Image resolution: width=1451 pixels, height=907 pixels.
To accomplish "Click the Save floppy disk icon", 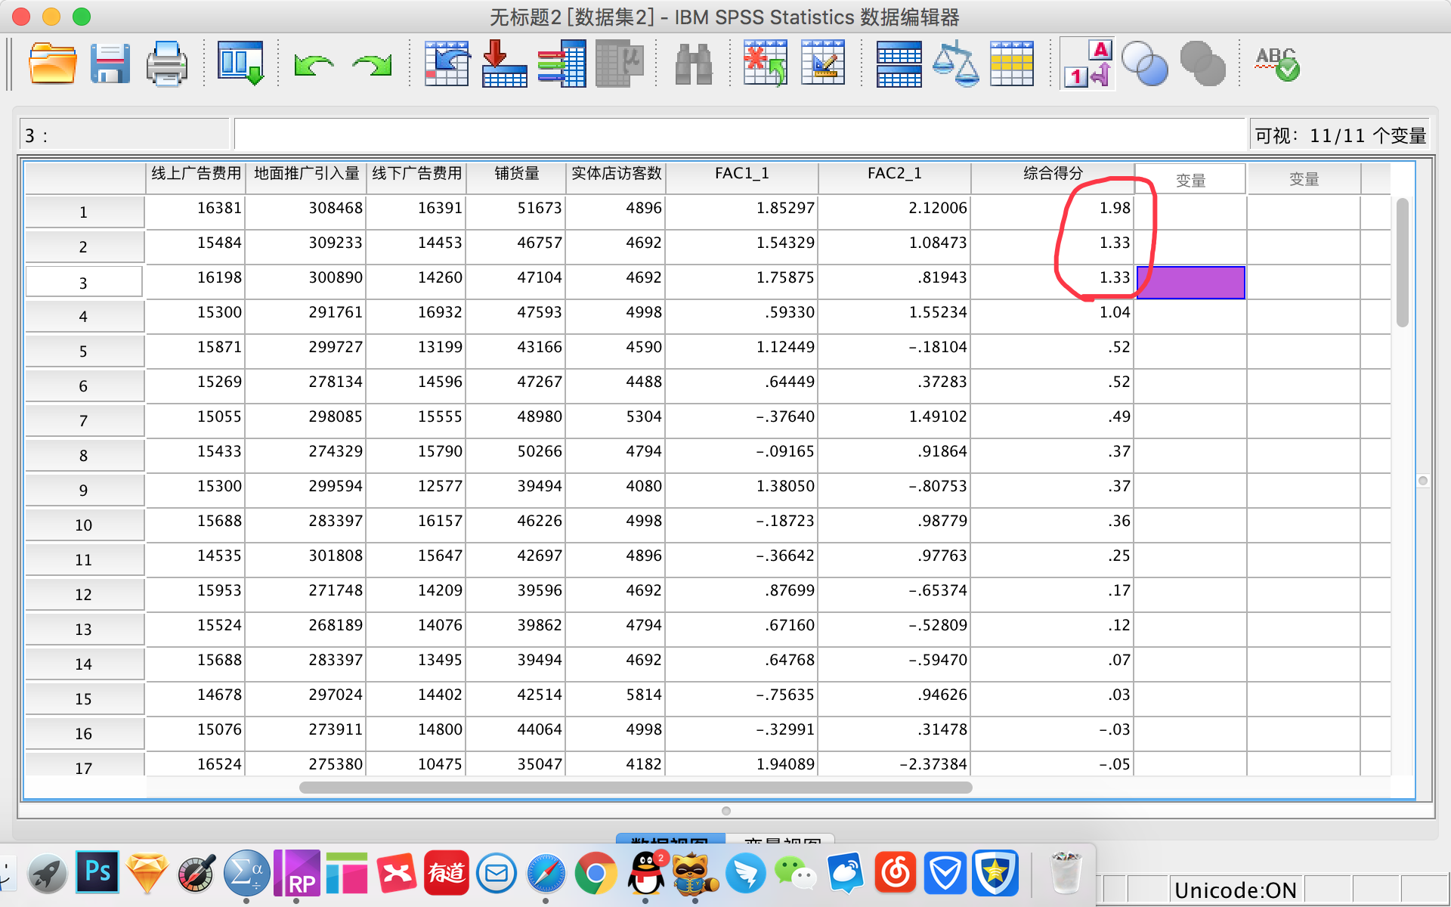I will [110, 64].
